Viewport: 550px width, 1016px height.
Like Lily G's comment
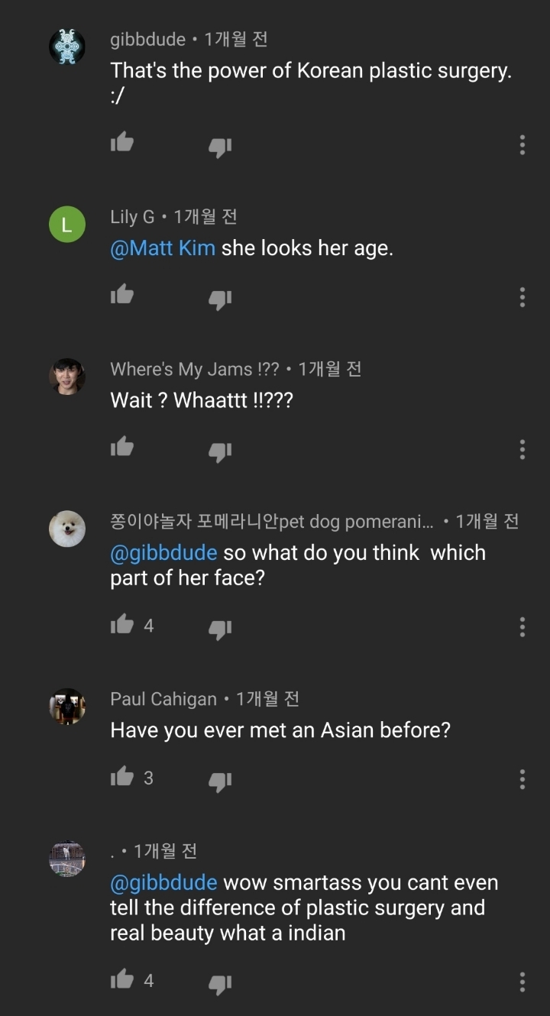(122, 294)
